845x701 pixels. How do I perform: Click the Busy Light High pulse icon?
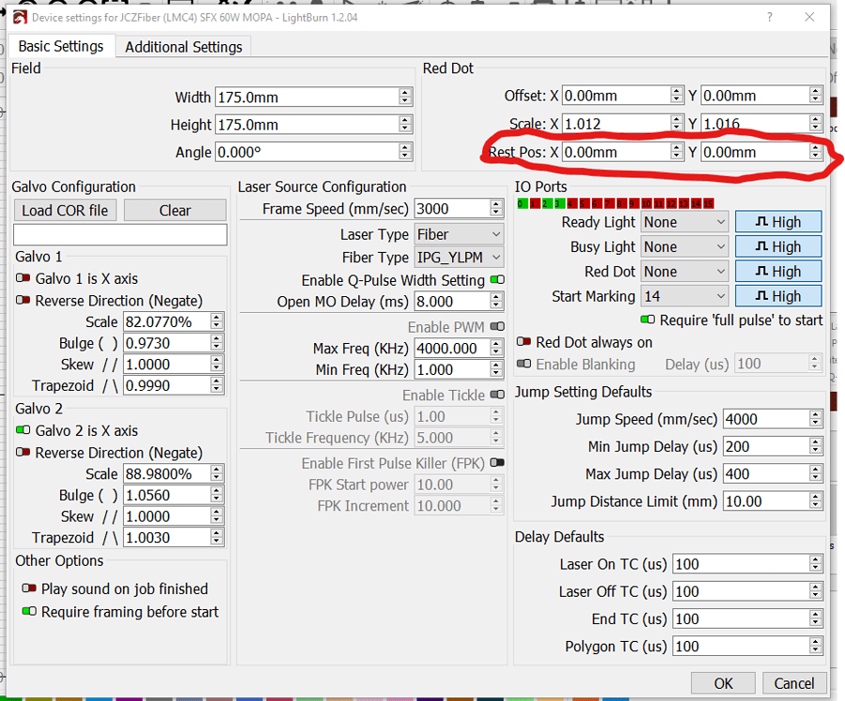pos(777,246)
